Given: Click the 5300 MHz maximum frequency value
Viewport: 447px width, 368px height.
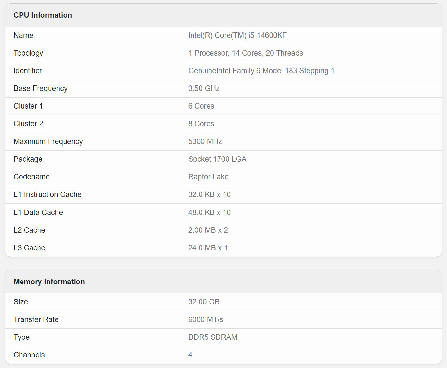Looking at the screenshot, I should 205,141.
